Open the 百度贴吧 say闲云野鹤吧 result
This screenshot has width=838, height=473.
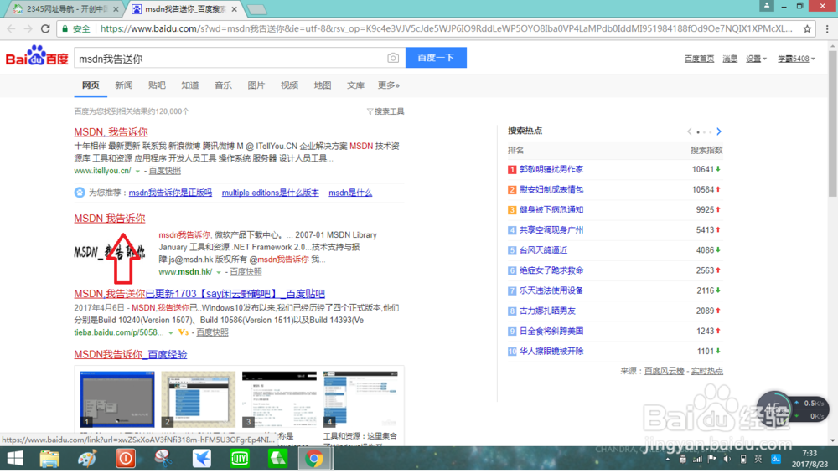tap(199, 294)
